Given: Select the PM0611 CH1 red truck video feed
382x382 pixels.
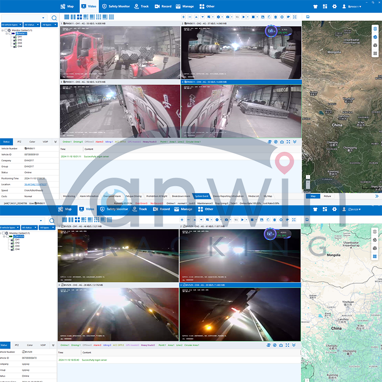Looking at the screenshot, I should (120, 53).
